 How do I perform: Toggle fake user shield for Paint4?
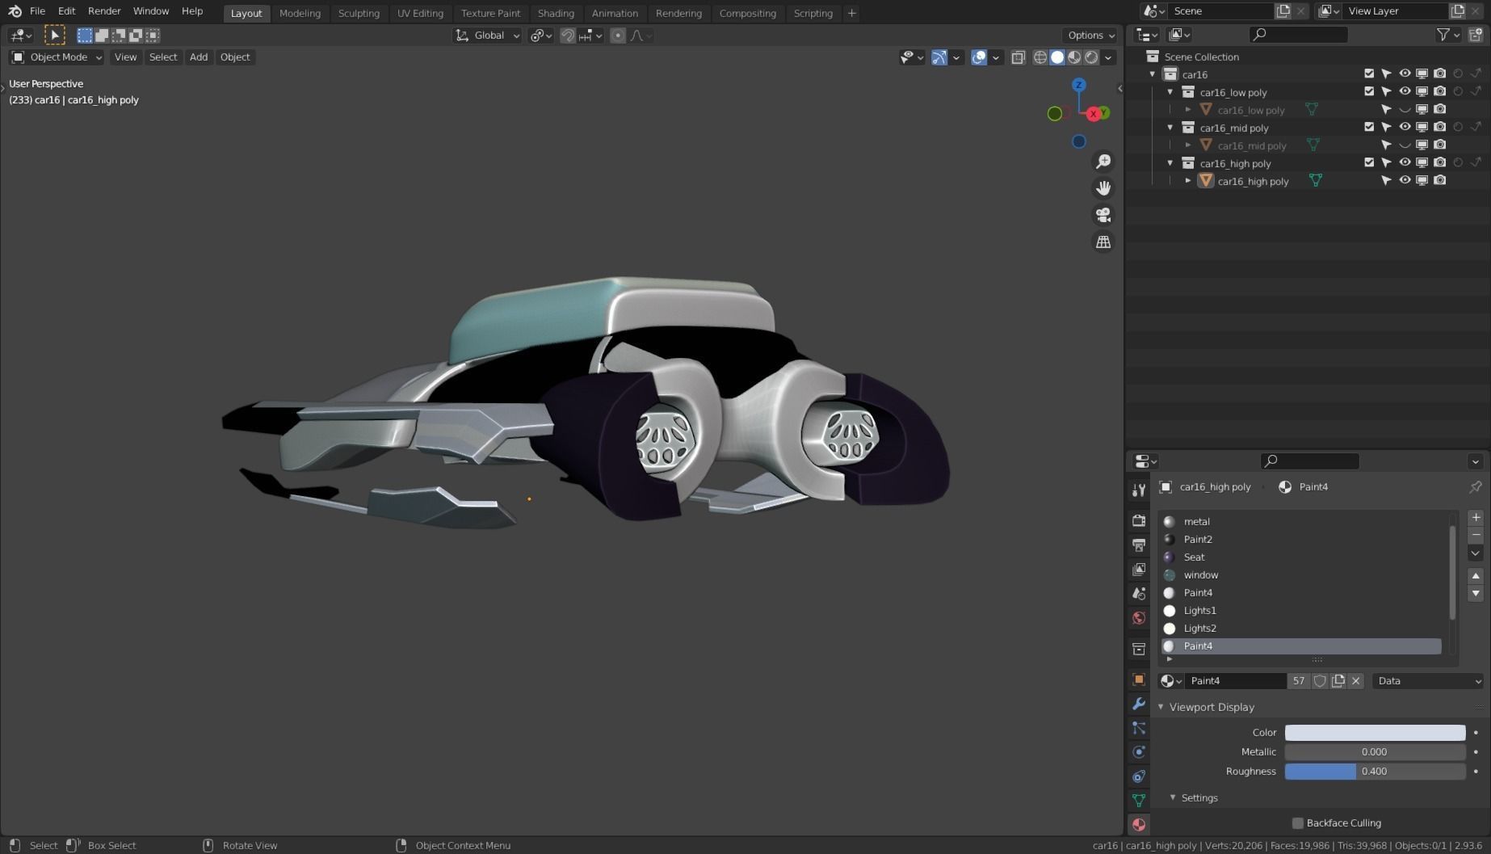click(x=1320, y=681)
